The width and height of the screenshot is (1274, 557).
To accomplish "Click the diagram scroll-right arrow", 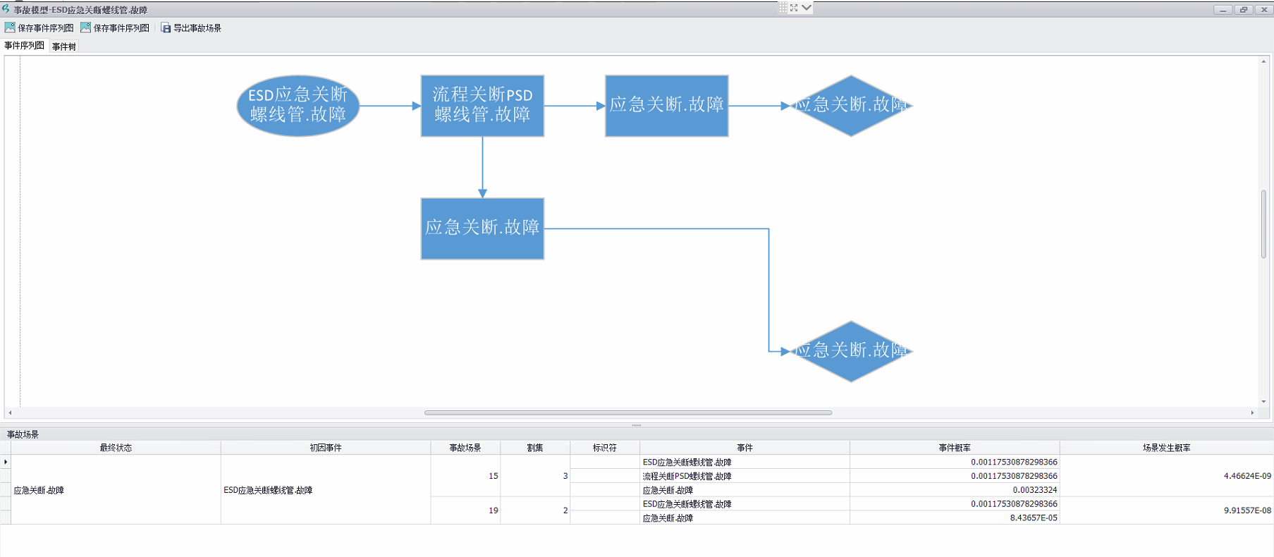I will 1252,412.
